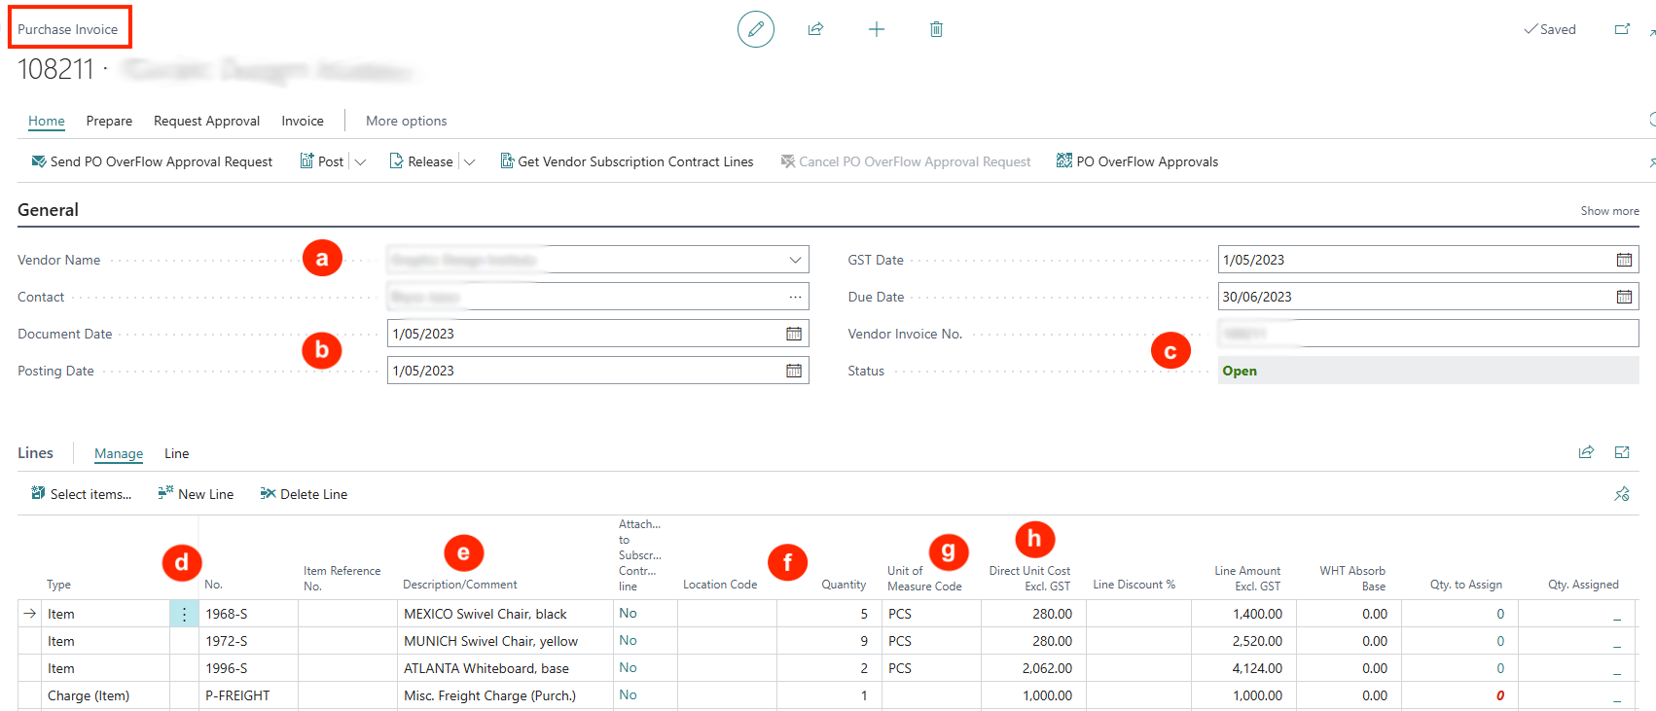Click the pin icon in Lines toolbar

pyautogui.click(x=1621, y=494)
